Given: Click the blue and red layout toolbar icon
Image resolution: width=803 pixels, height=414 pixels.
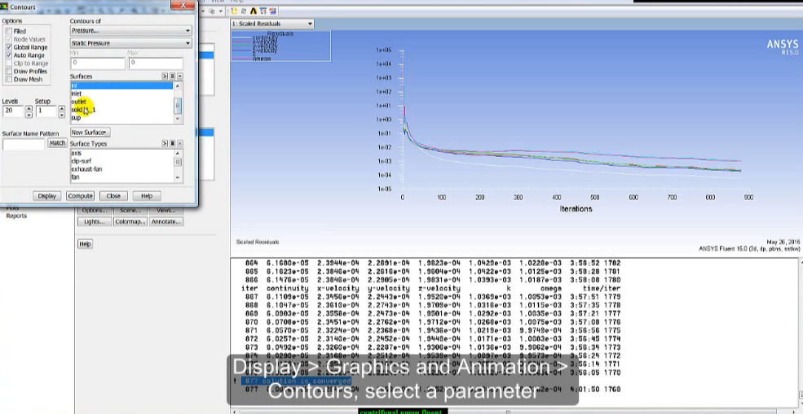Looking at the screenshot, I should point(263,11).
